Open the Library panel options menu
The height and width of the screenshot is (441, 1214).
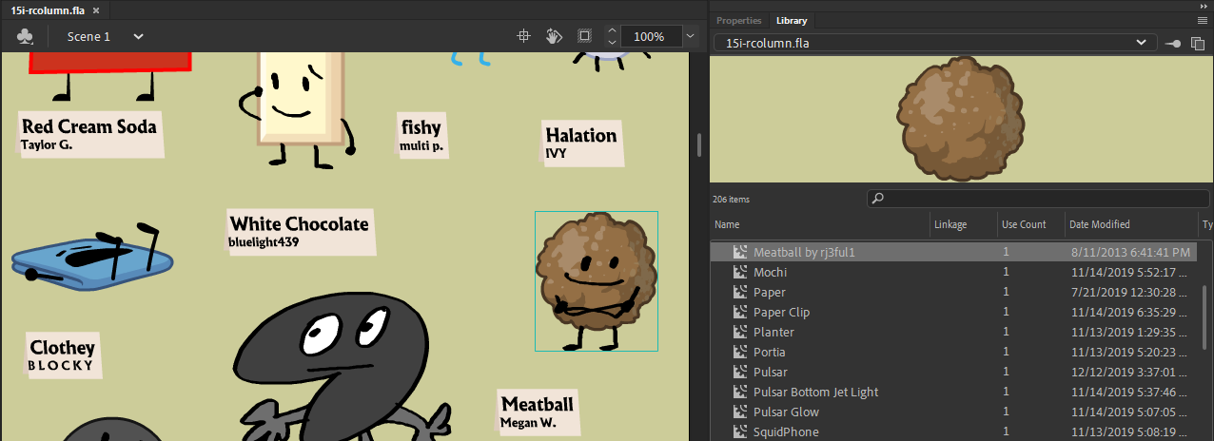coord(1202,20)
